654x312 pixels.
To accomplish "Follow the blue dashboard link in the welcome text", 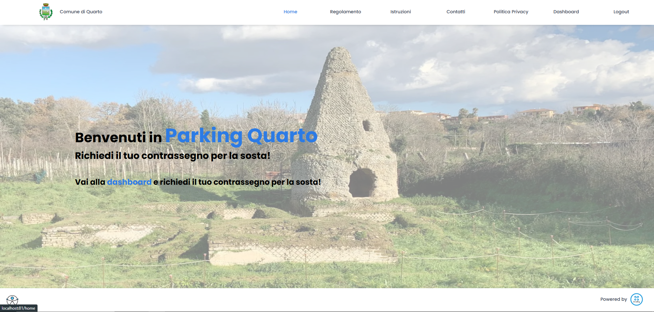I will [129, 182].
